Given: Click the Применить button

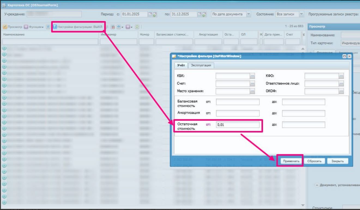Looking at the screenshot, I should pyautogui.click(x=291, y=161).
